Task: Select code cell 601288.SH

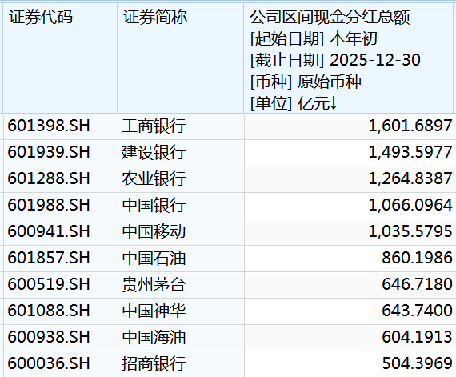Action: click(61, 179)
